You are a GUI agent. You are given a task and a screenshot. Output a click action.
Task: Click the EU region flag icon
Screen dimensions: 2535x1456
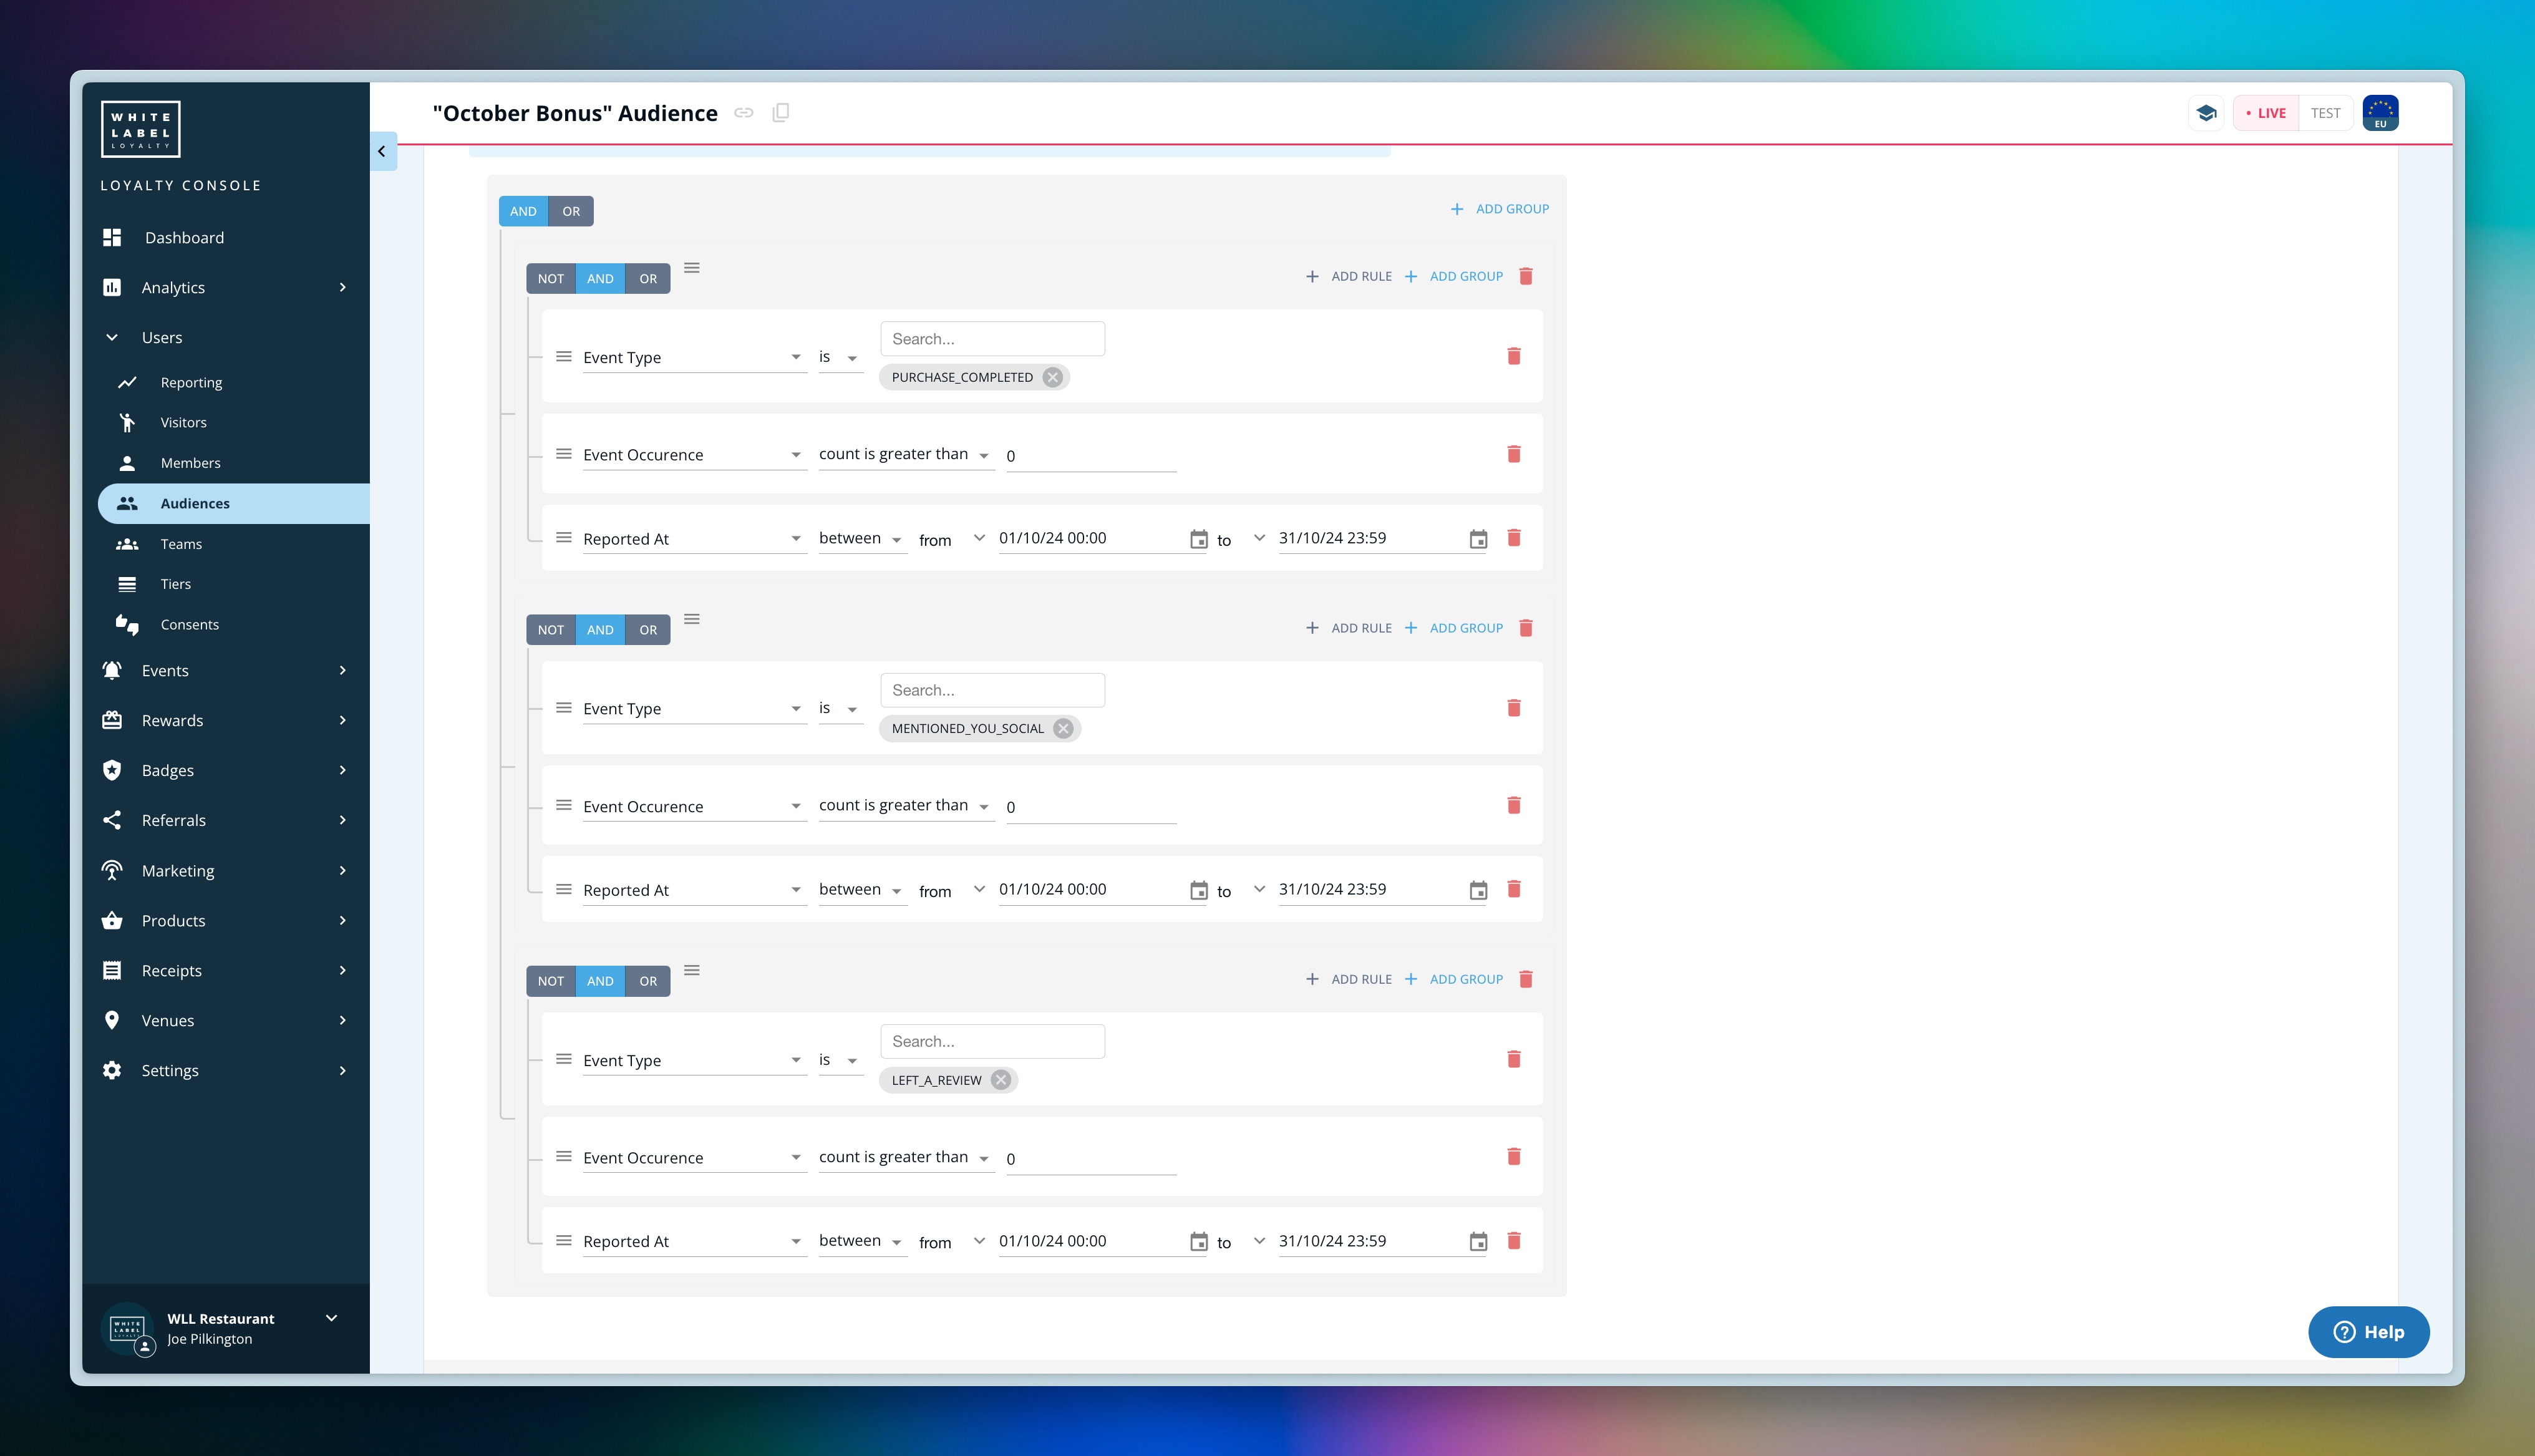2380,113
